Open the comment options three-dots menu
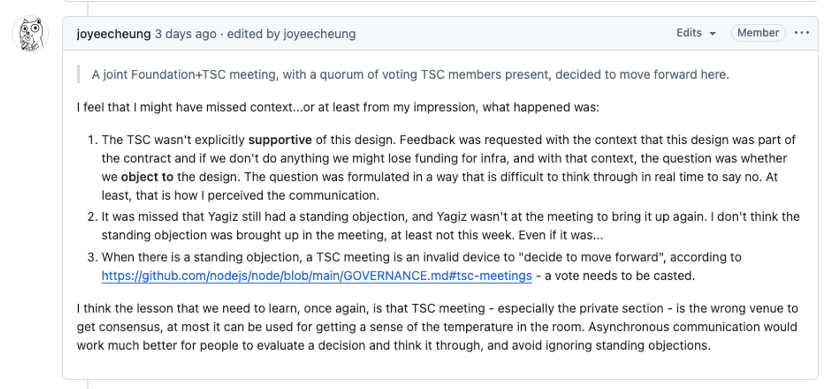The image size is (829, 389). (x=802, y=33)
